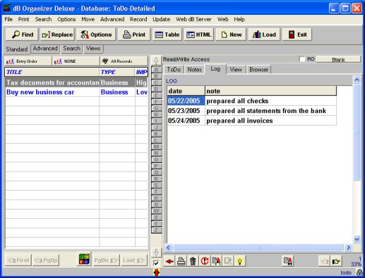Viewport: 365px width, 278px height.
Task: Select 'Tax documents for accountan' record row
Action: pyautogui.click(x=76, y=83)
